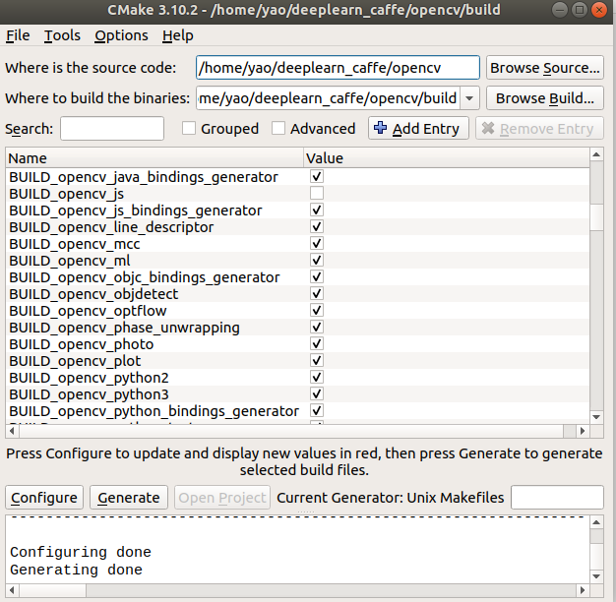Open the Tools menu
The image size is (616, 602).
pyautogui.click(x=62, y=35)
